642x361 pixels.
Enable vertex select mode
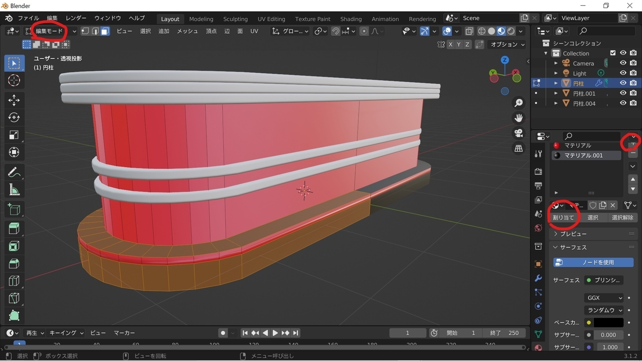coord(85,31)
